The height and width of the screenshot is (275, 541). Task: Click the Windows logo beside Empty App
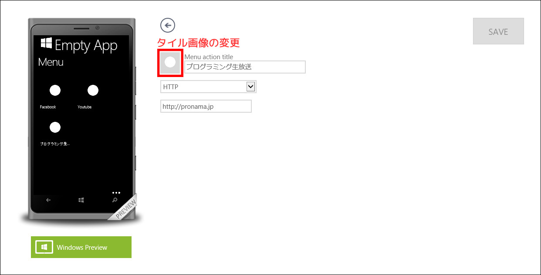coord(46,43)
